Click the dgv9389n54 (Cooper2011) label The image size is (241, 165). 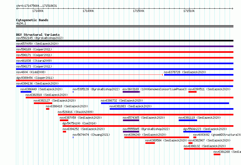coord(35,78)
